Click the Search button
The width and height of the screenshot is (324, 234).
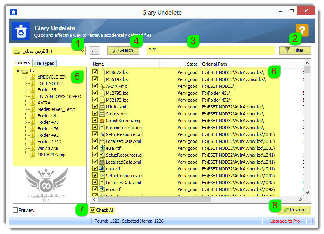pos(123,50)
